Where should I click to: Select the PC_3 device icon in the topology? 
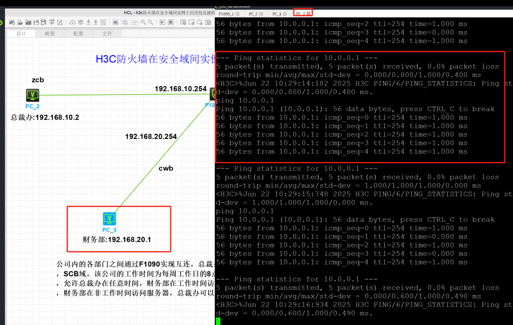tap(109, 218)
